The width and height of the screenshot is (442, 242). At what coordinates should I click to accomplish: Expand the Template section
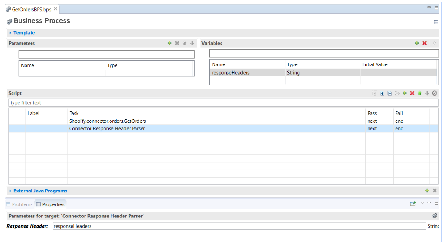pyautogui.click(x=10, y=33)
